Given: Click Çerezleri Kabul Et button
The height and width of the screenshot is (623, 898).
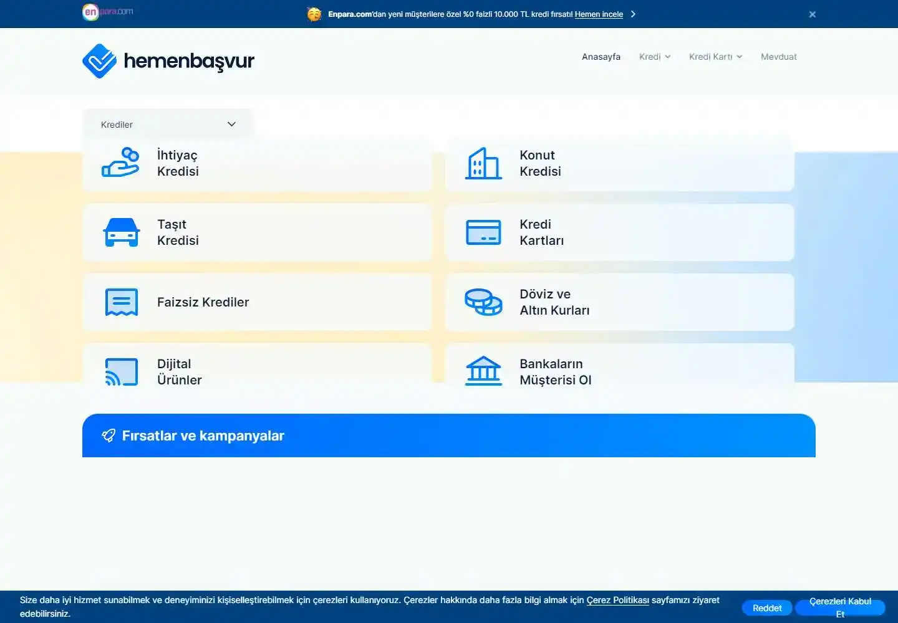Looking at the screenshot, I should click(x=840, y=607).
